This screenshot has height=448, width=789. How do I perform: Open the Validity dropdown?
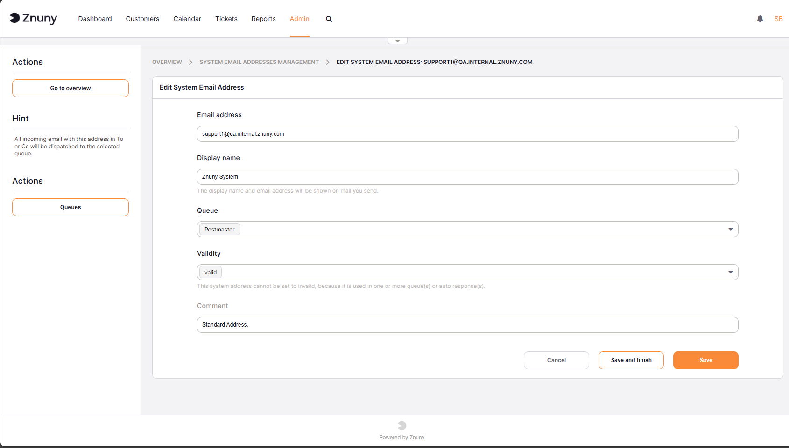pyautogui.click(x=731, y=272)
